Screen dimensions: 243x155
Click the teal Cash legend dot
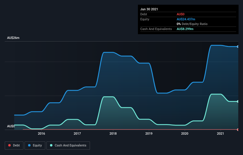tap(51, 145)
